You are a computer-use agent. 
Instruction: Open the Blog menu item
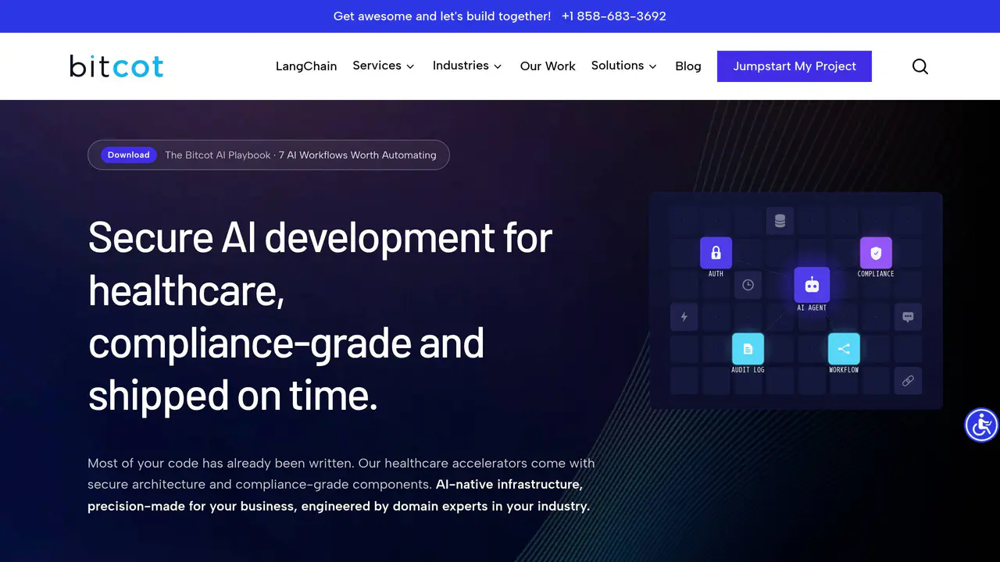[688, 66]
